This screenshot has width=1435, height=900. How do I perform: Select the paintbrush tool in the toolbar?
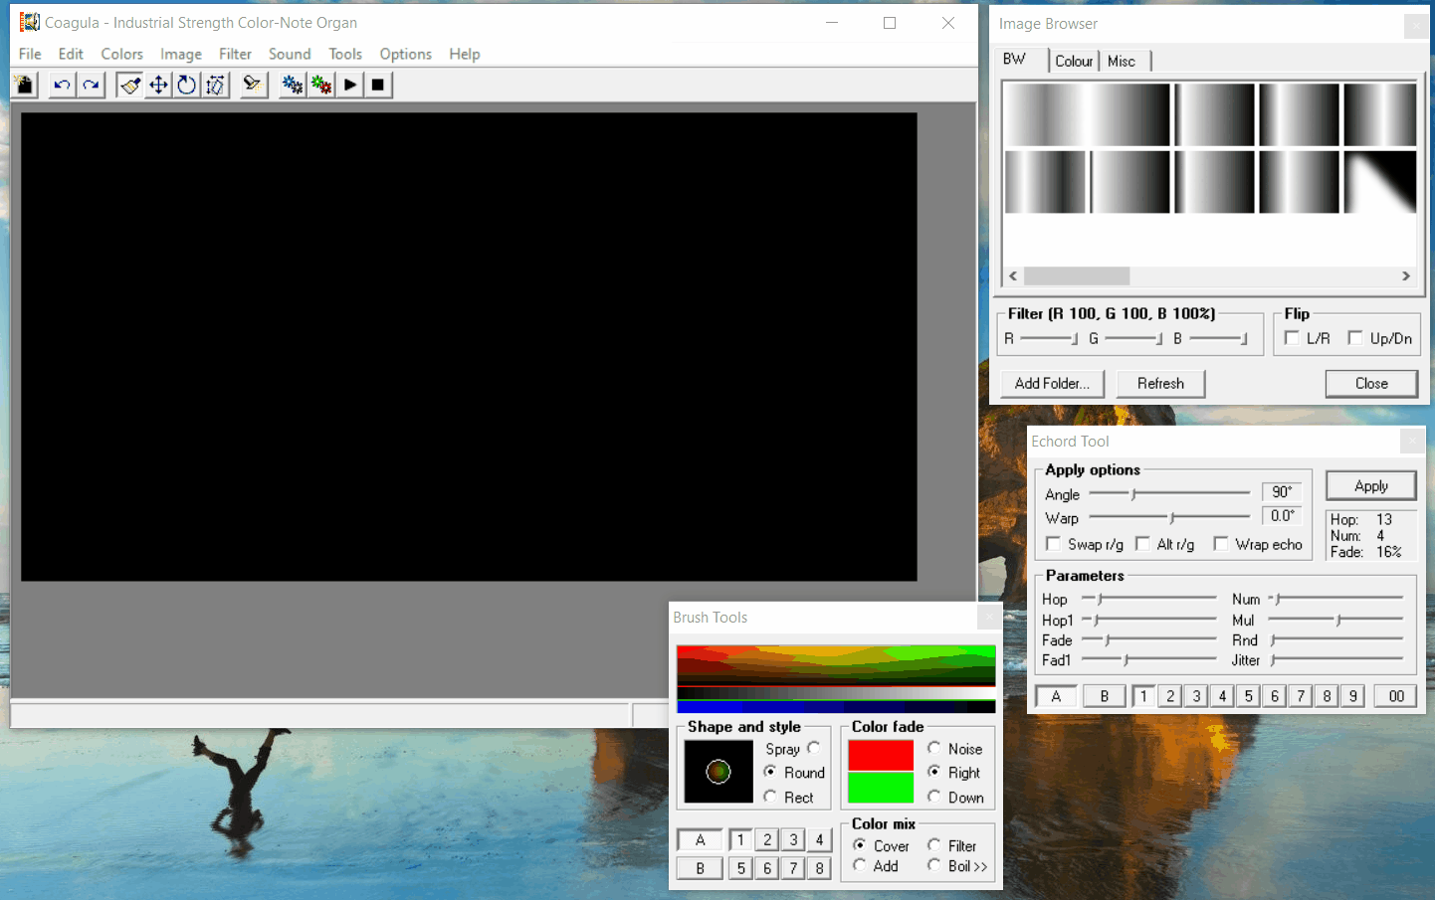(x=129, y=86)
